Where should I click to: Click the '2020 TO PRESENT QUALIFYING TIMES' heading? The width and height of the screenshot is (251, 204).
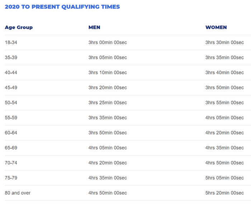tap(62, 7)
